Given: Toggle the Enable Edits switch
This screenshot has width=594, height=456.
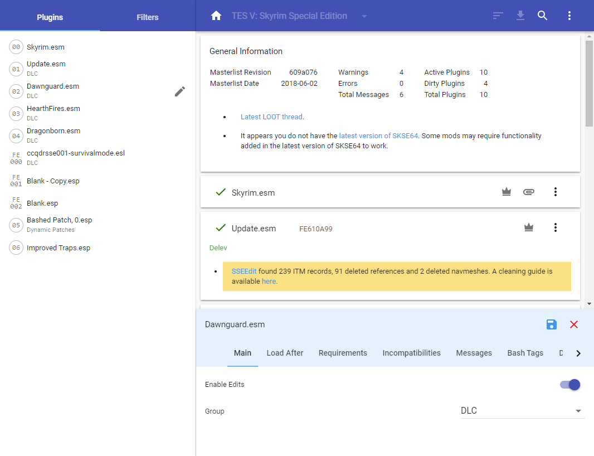Looking at the screenshot, I should (x=571, y=385).
